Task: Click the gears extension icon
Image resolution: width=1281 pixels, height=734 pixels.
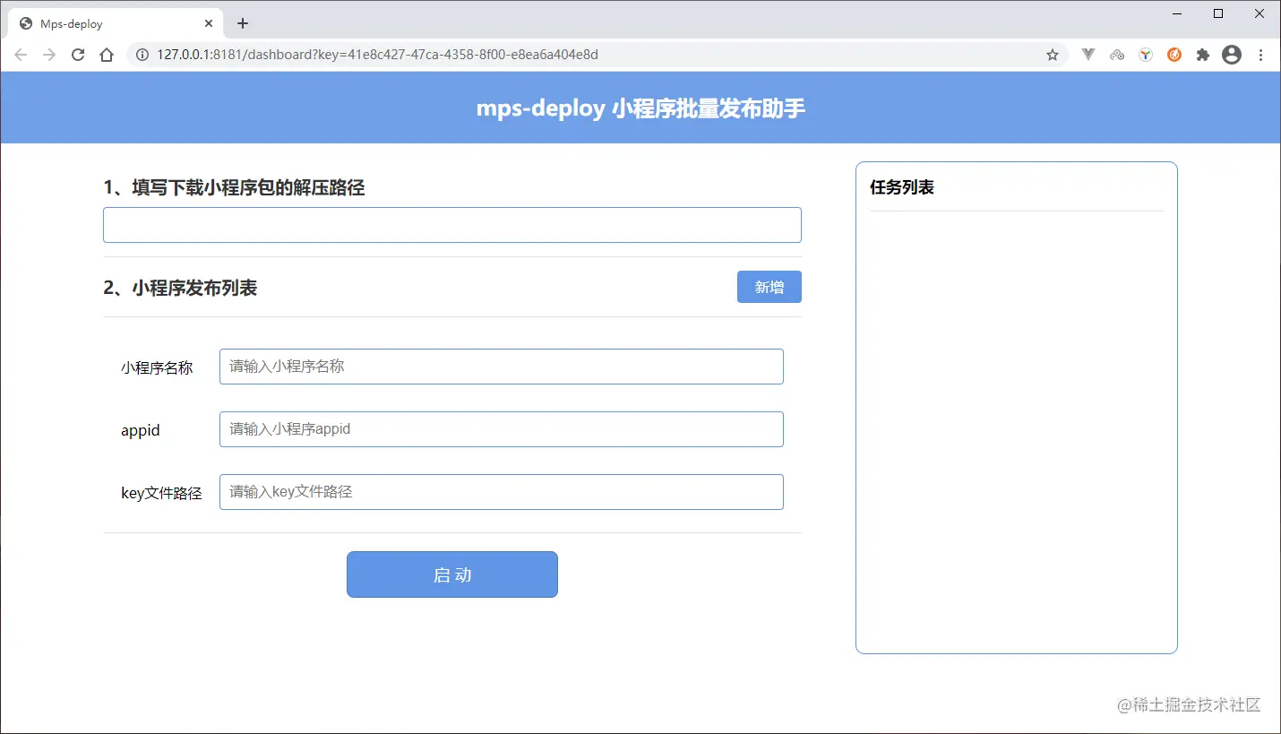Action: tap(1117, 54)
